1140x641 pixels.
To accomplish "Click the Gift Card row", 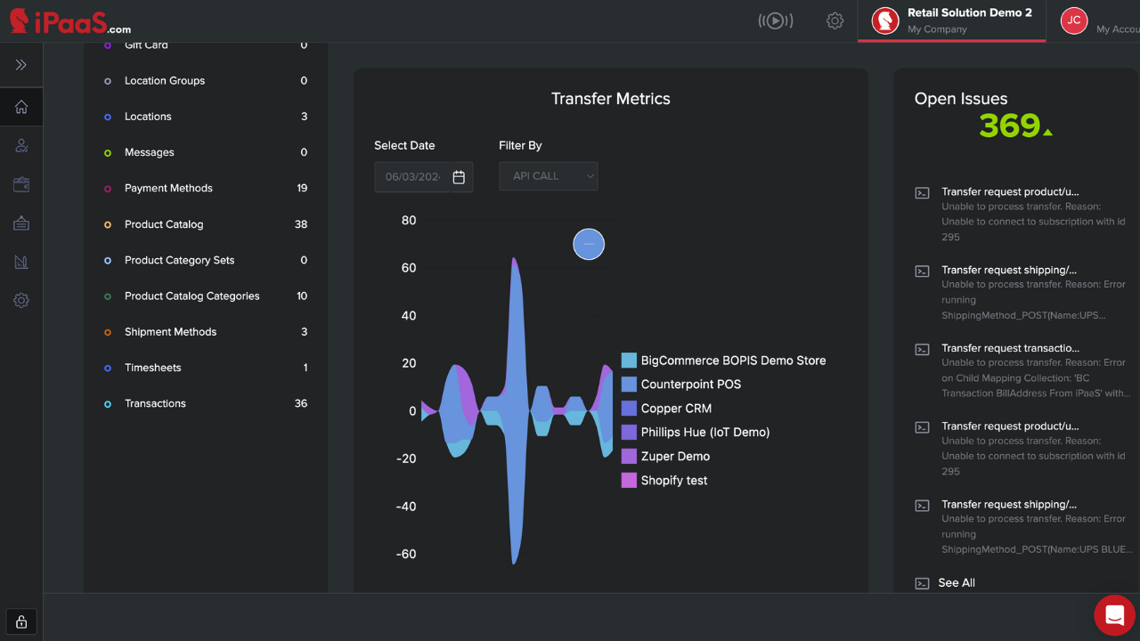I will [x=206, y=46].
